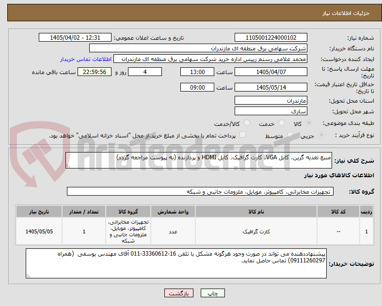Screen dimensions: 382x306
Task: Toggle the Islamic treasury payment checkbox
Action: click(x=243, y=135)
